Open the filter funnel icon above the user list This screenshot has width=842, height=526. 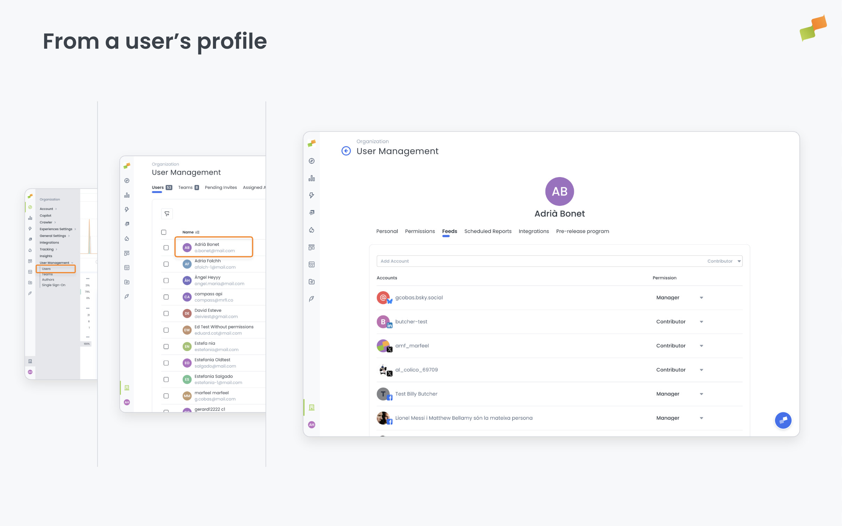point(167,214)
